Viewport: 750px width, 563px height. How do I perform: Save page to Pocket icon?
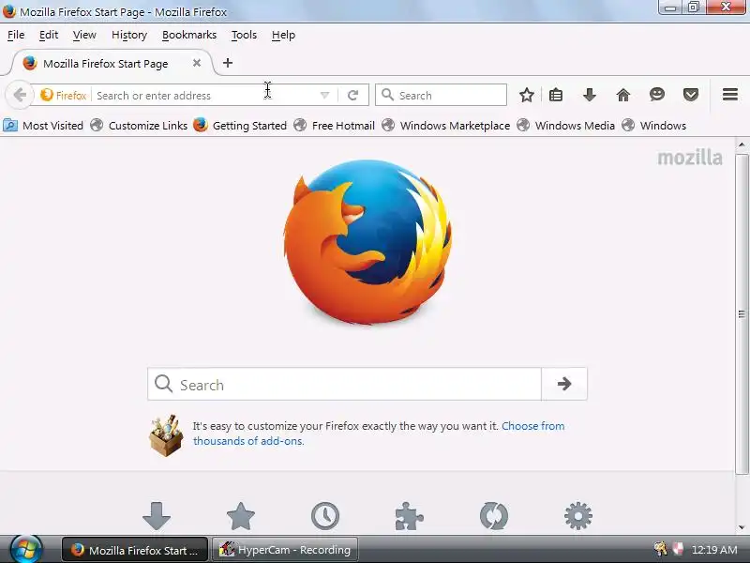691,95
